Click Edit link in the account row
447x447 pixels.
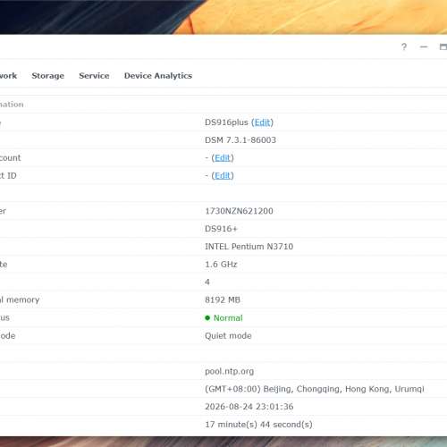pyautogui.click(x=223, y=157)
